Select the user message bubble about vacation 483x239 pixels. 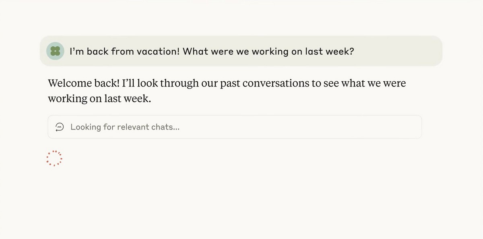[241, 51]
